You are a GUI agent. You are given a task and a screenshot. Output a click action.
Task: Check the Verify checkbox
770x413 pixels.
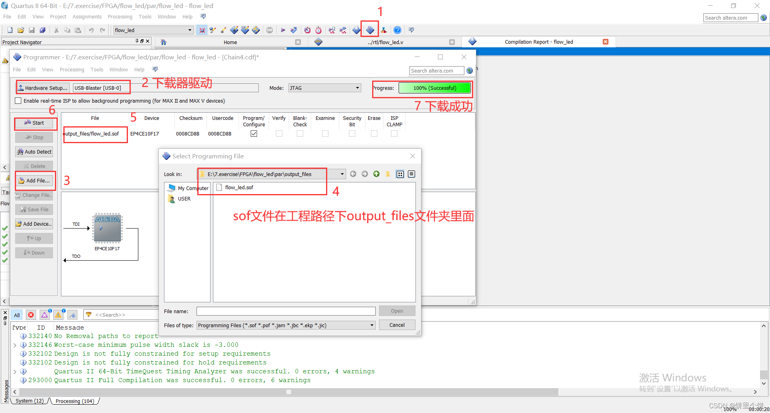point(279,134)
